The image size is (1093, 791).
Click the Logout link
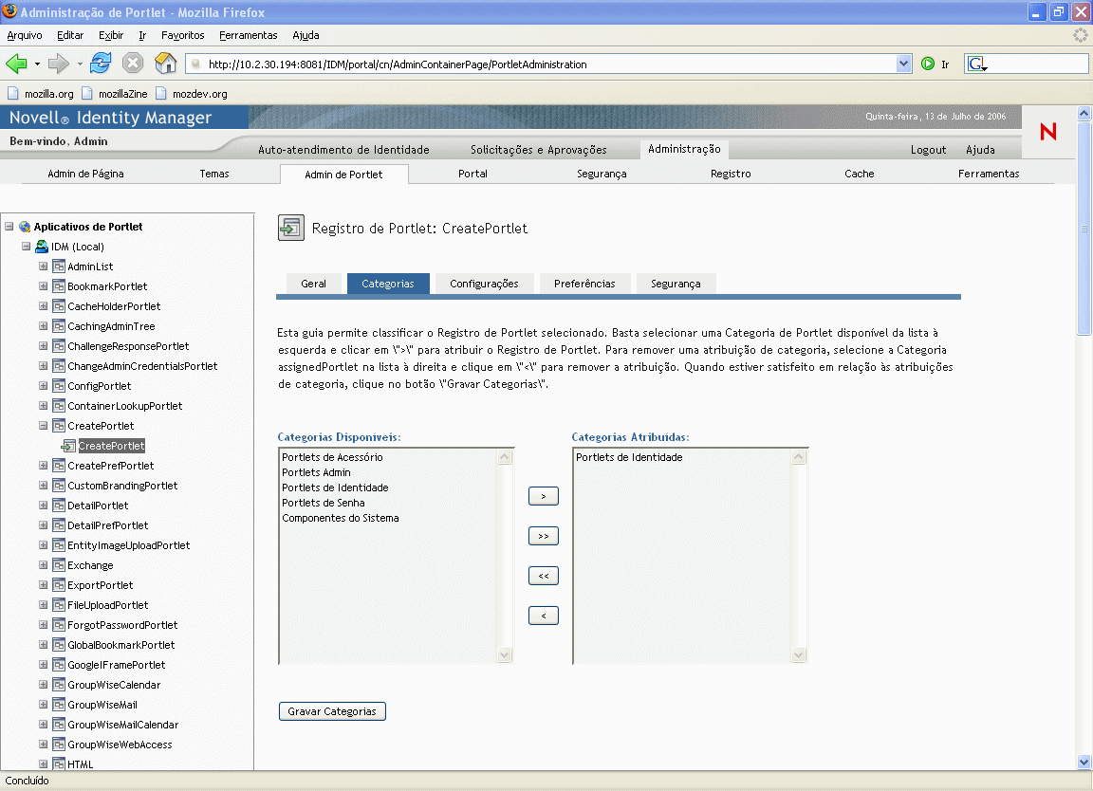[929, 150]
